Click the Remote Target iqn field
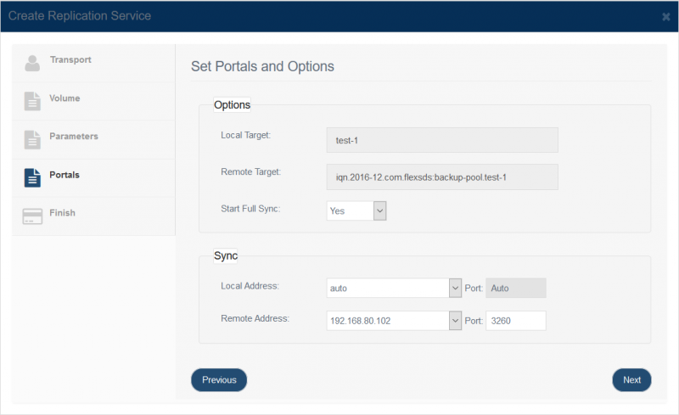The height and width of the screenshot is (415, 679). 442,177
